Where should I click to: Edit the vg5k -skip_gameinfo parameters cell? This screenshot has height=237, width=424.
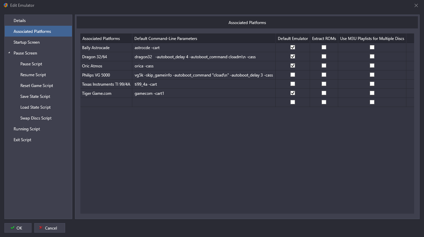click(x=204, y=75)
